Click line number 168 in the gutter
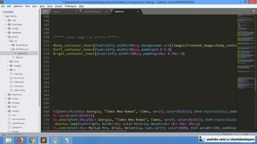Viewport: 257px width, 144px height. point(47,111)
